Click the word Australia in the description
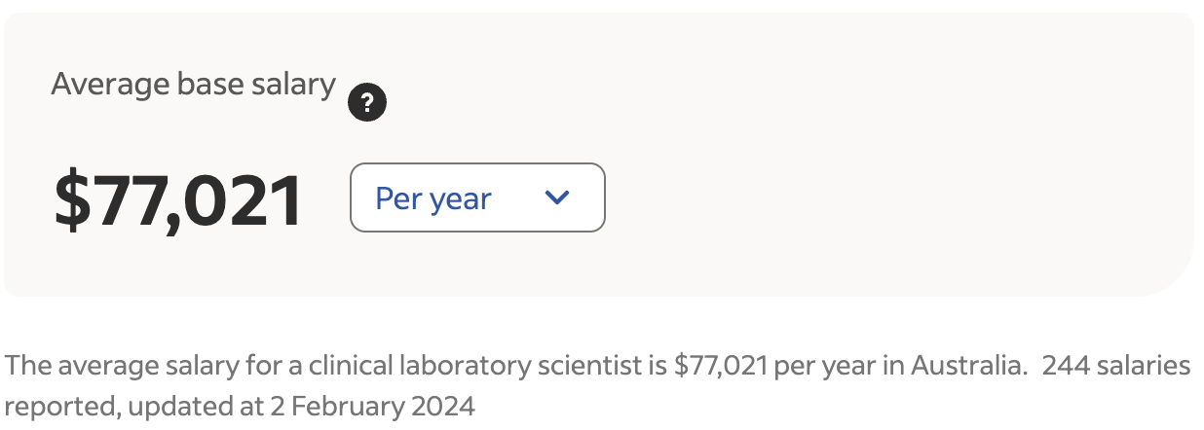The image size is (1204, 430). pyautogui.click(x=968, y=366)
